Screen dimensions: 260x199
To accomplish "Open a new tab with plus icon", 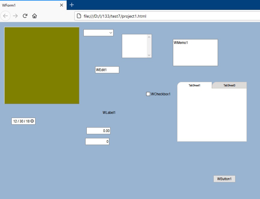I will pos(72,5).
